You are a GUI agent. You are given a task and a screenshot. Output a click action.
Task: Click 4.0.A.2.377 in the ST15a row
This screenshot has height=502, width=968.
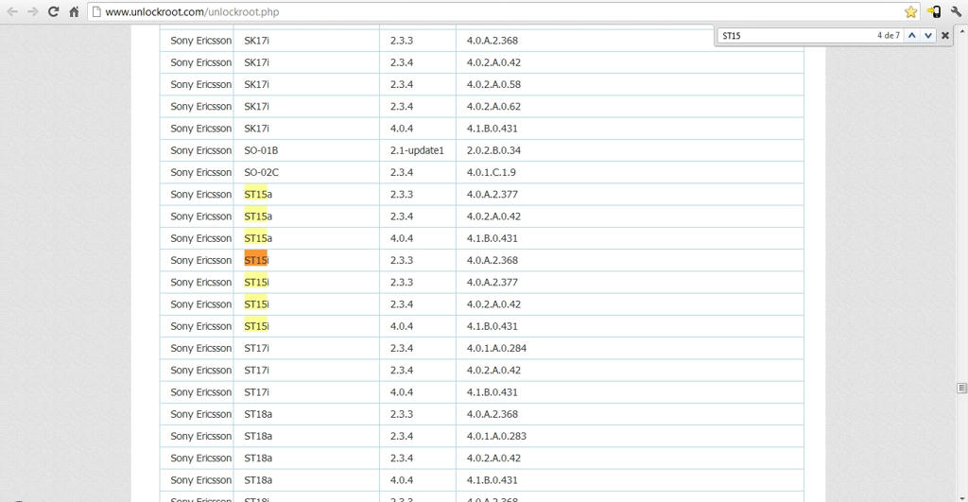pyautogui.click(x=492, y=195)
